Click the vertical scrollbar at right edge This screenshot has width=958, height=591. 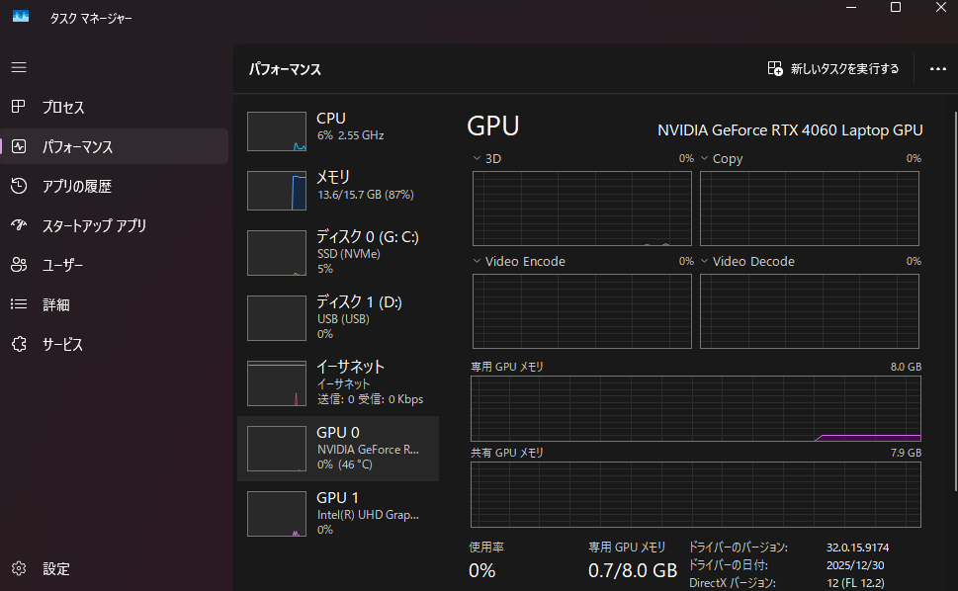[x=956, y=301]
